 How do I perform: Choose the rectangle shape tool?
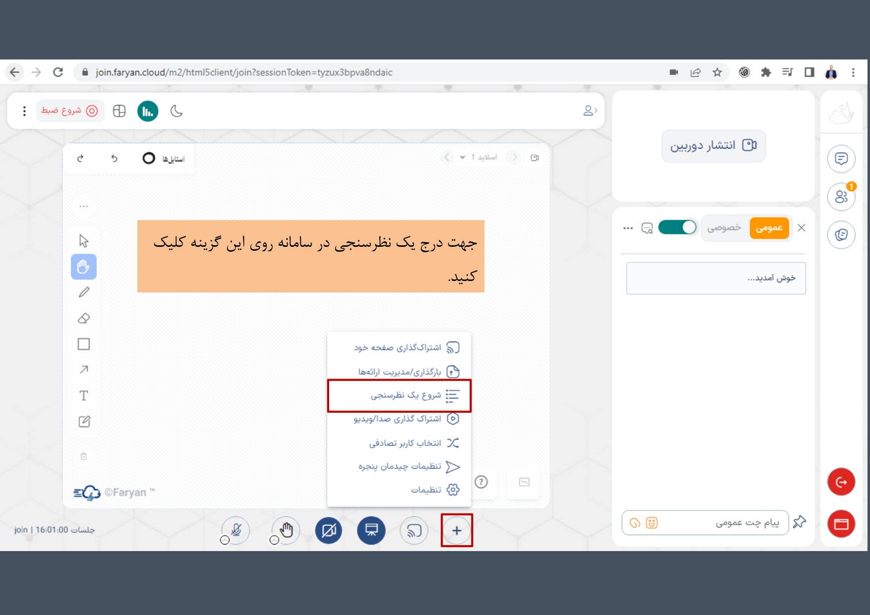point(84,344)
